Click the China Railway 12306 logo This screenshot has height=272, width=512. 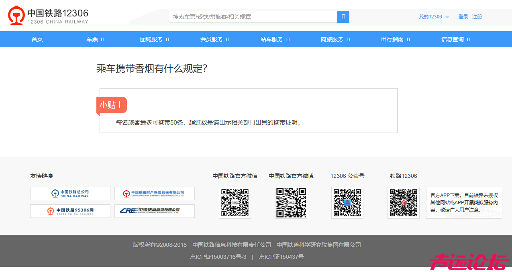pyautogui.click(x=48, y=16)
